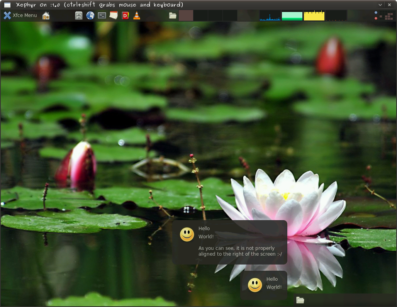
Task: Launch VLC media player cone icon
Action: click(136, 15)
